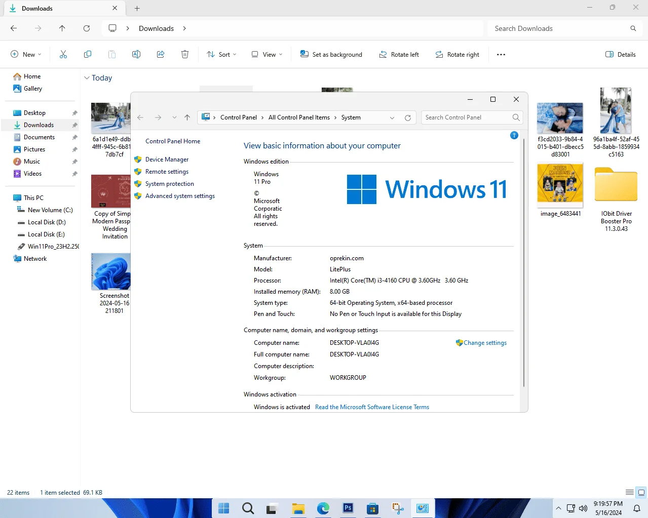This screenshot has height=518, width=648.
Task: Open Photoshop from the taskbar
Action: coord(348,508)
